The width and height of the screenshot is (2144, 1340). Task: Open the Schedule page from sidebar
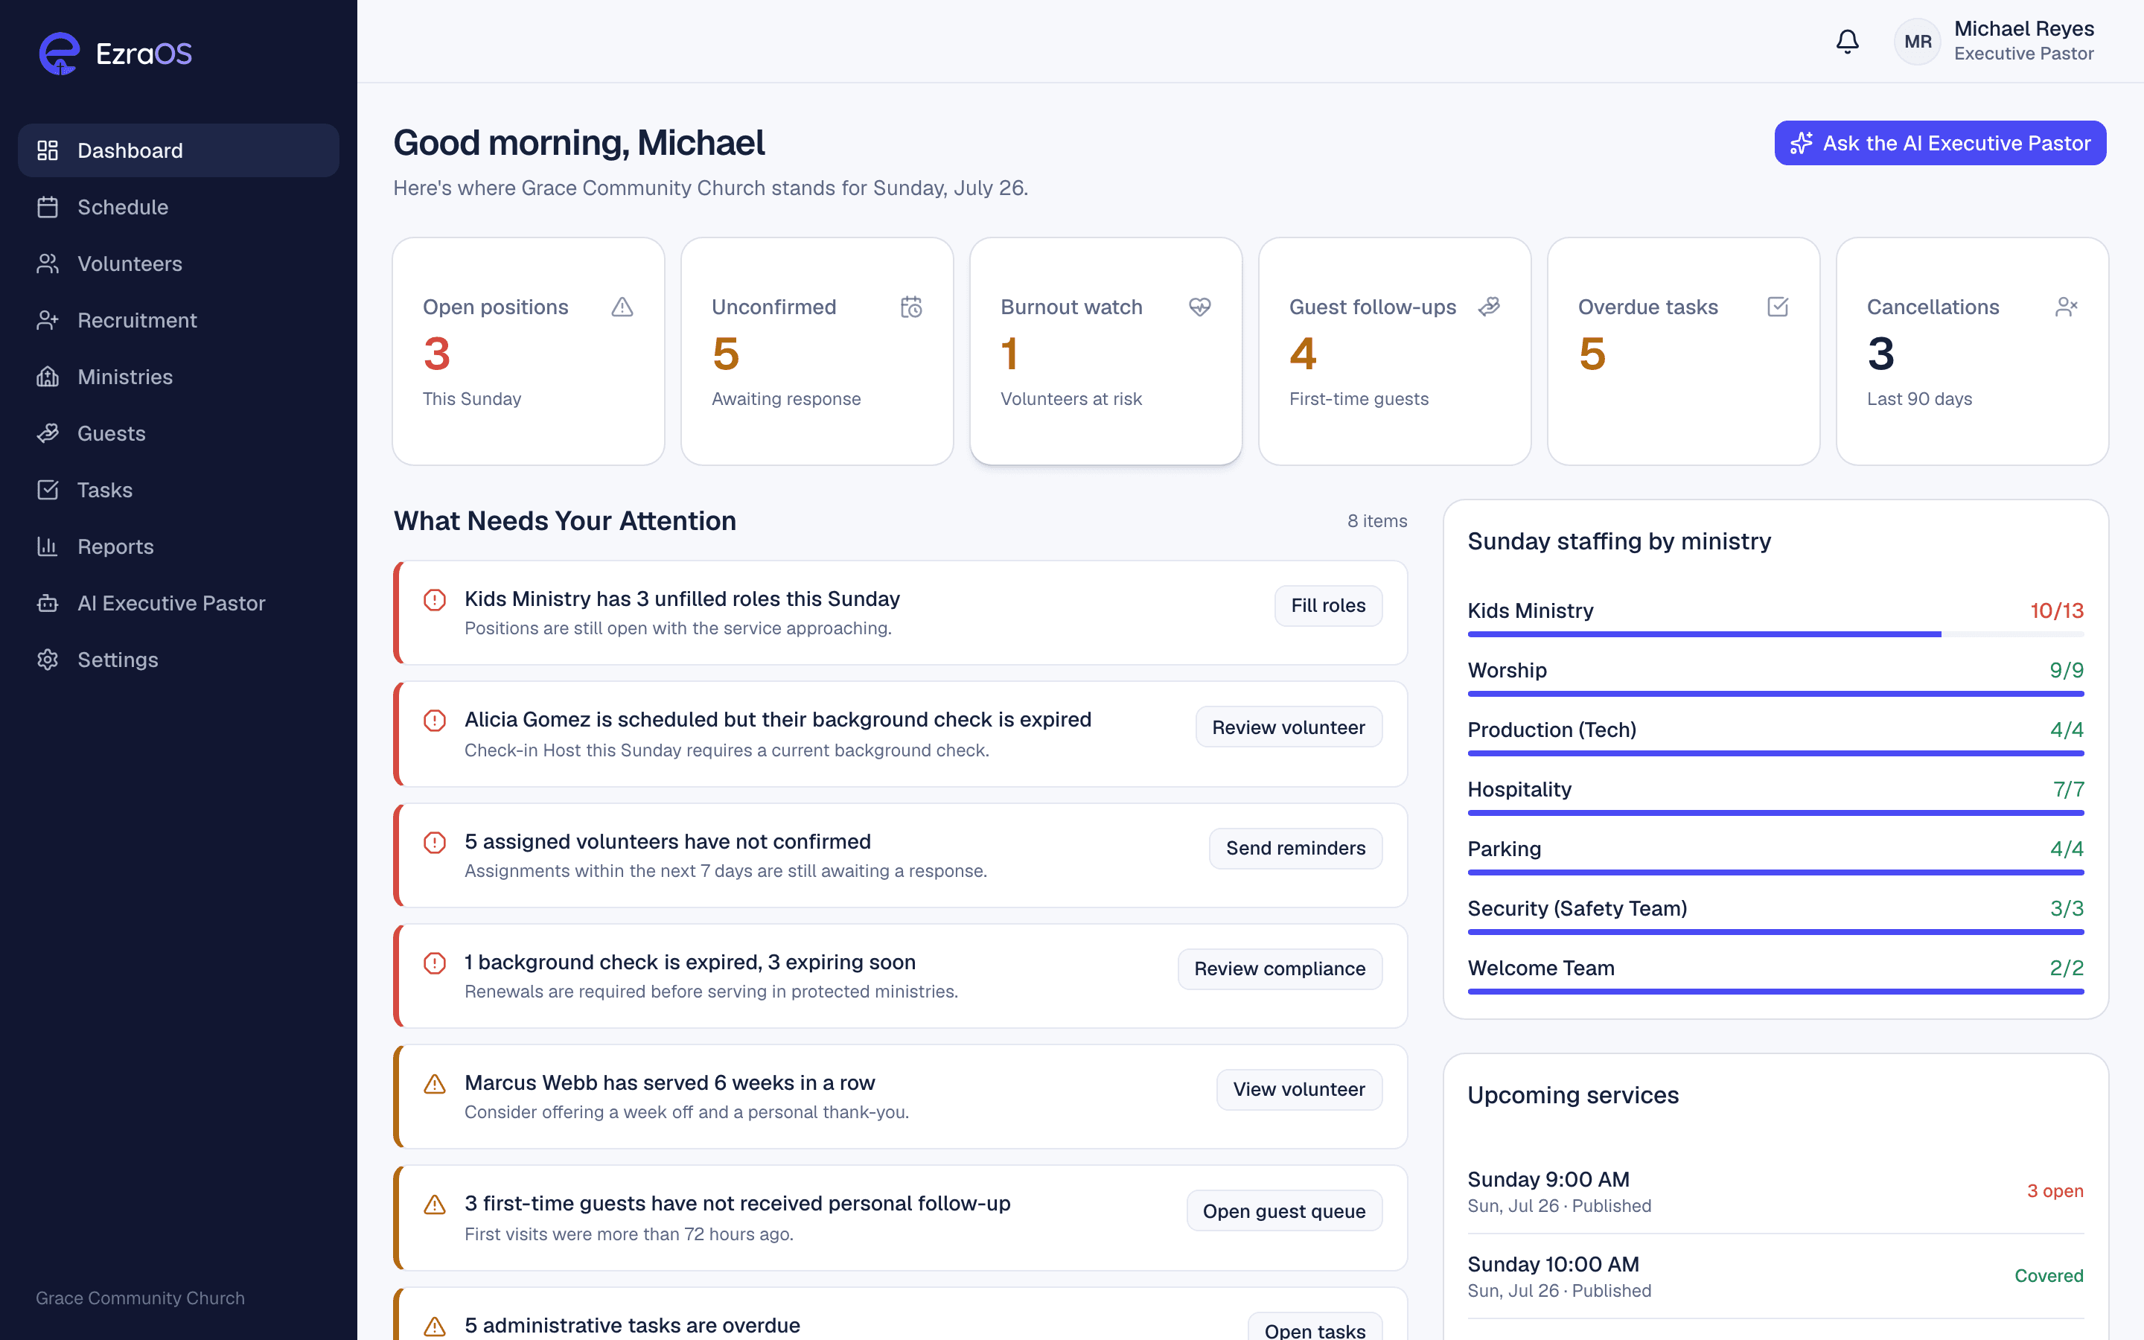point(178,208)
